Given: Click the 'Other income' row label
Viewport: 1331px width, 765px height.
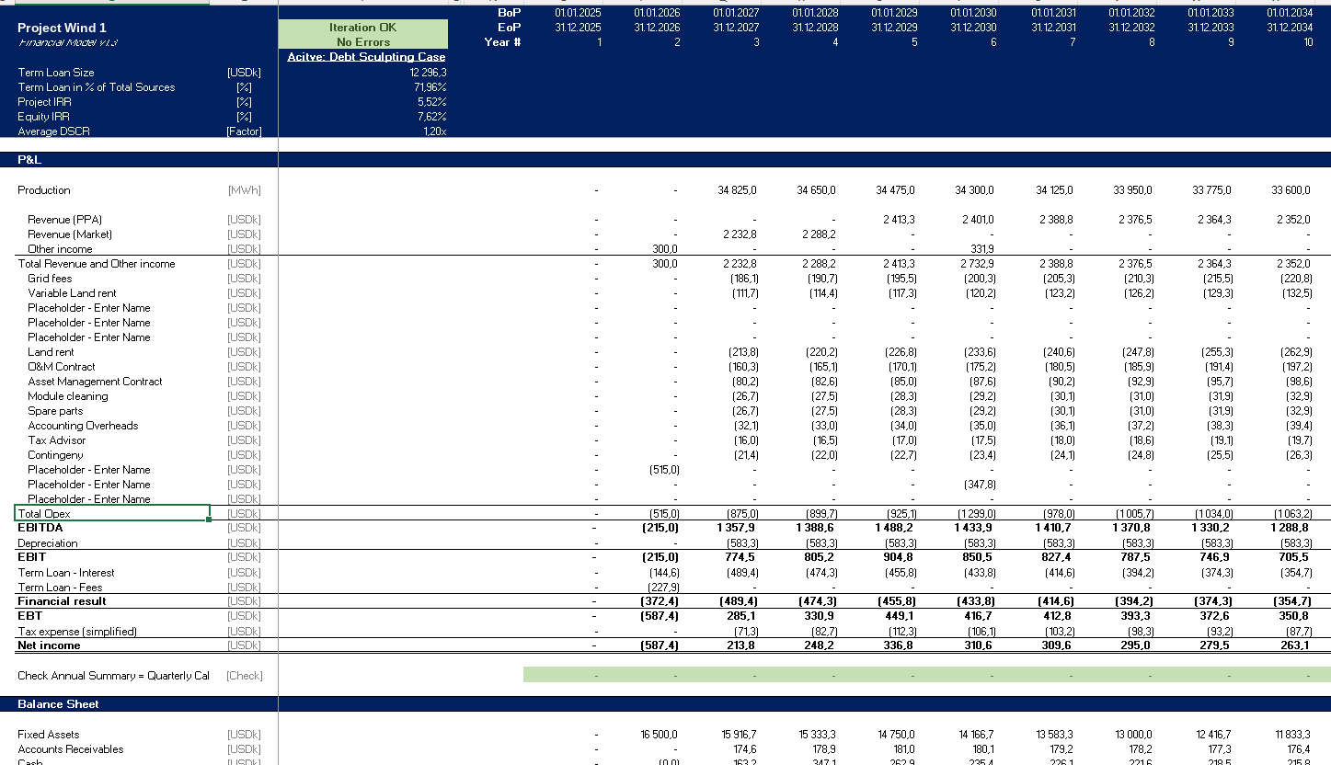Looking at the screenshot, I should (60, 249).
